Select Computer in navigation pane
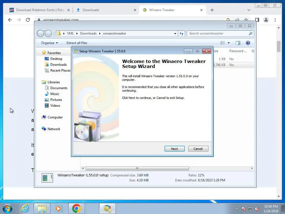285x214 pixels. click(x=55, y=117)
